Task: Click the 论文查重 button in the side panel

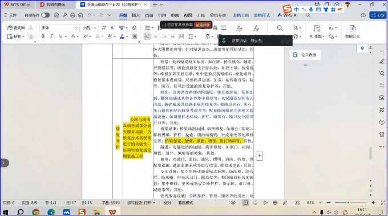Action: [305, 55]
